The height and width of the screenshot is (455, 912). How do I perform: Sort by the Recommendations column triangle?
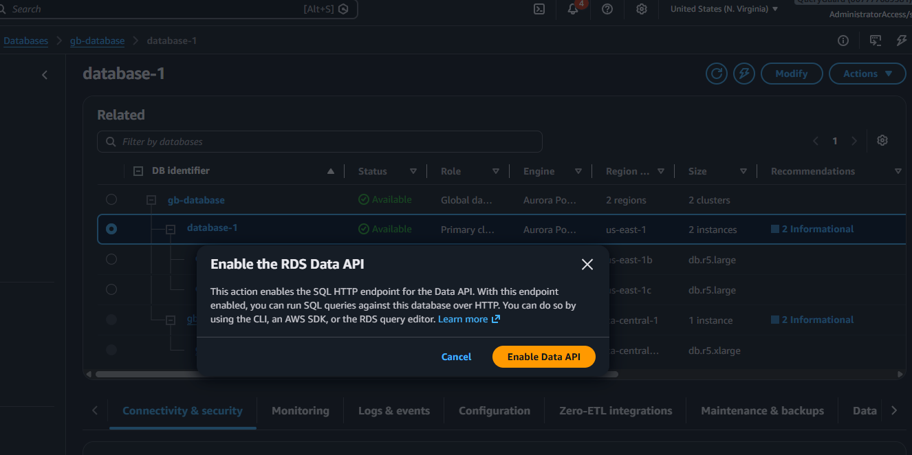coord(898,172)
